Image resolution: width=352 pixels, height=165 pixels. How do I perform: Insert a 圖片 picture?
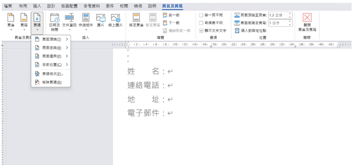click(x=101, y=21)
